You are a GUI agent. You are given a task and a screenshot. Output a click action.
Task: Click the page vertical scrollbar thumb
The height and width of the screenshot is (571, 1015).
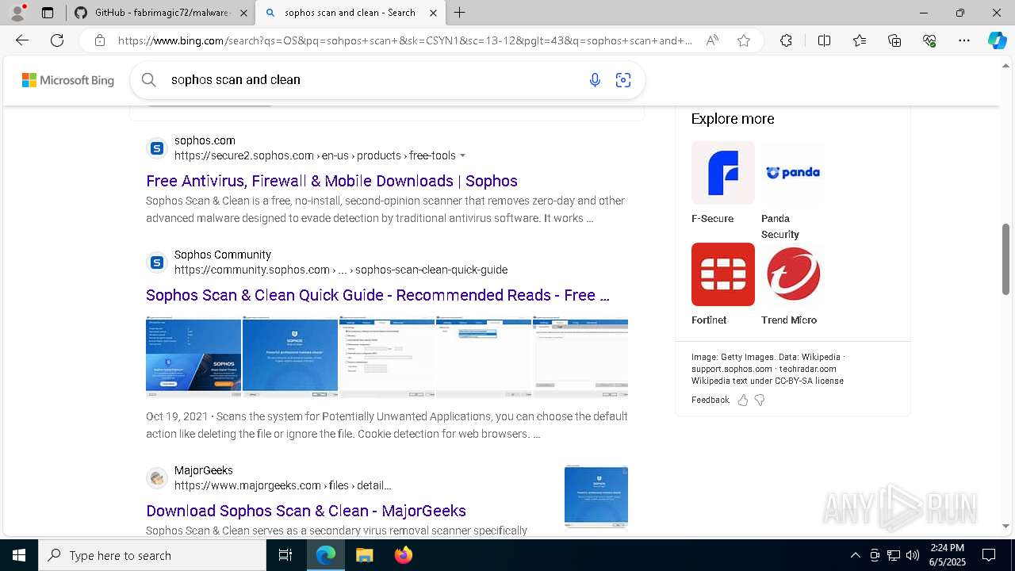1006,259
